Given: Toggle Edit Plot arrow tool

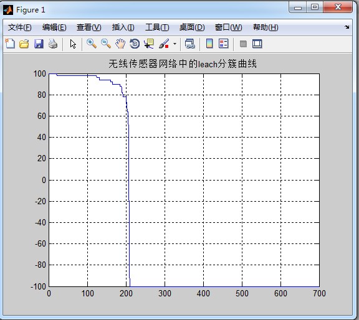Looking at the screenshot, I should click(73, 44).
